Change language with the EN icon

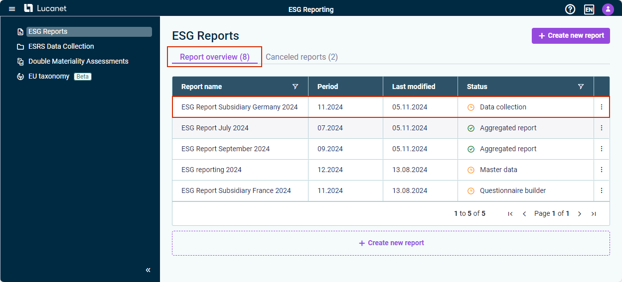[589, 9]
